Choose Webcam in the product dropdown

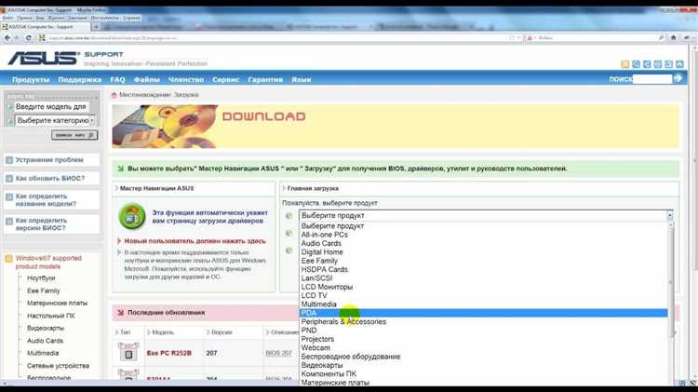315,347
